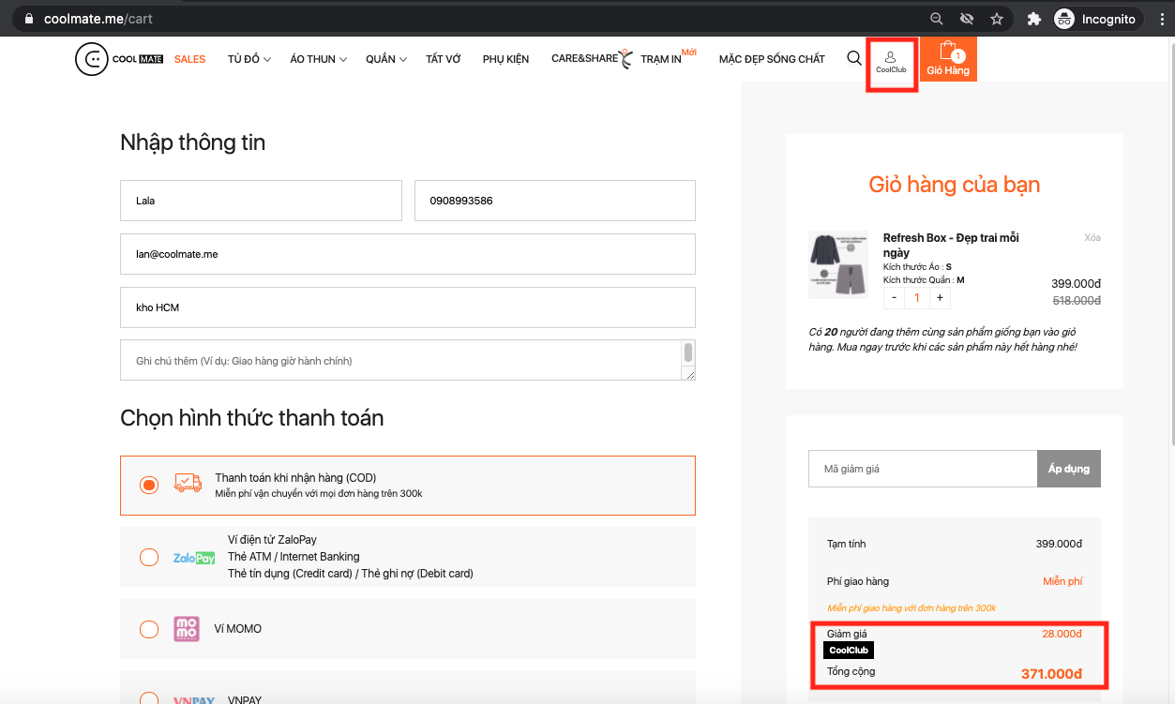Click the Áp dụng discount button
This screenshot has width=1175, height=704.
pos(1069,469)
